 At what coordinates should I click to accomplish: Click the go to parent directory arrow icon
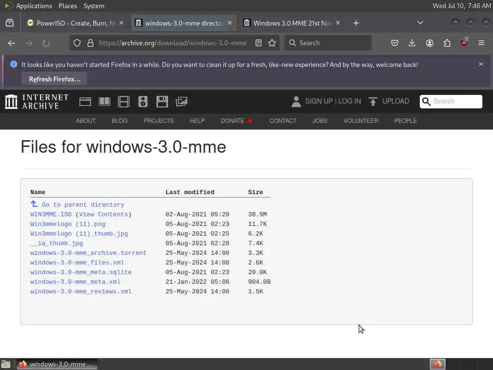click(34, 204)
